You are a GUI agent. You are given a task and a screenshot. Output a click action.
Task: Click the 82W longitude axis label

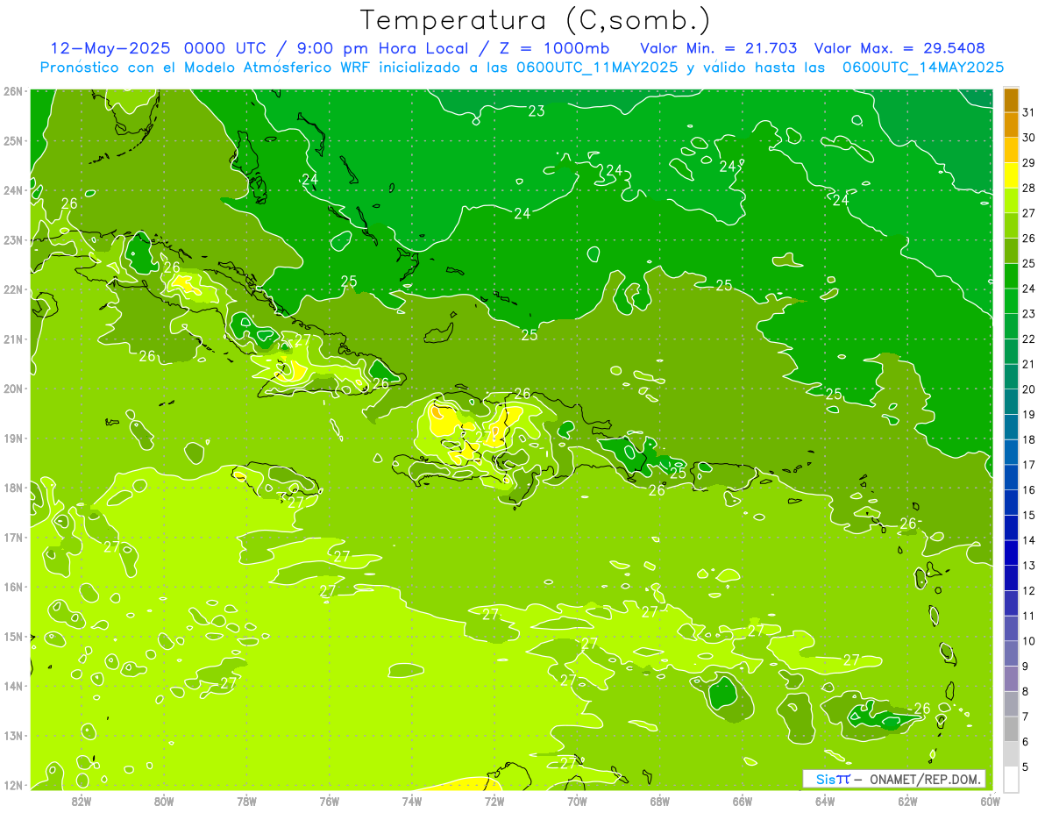coord(81,801)
